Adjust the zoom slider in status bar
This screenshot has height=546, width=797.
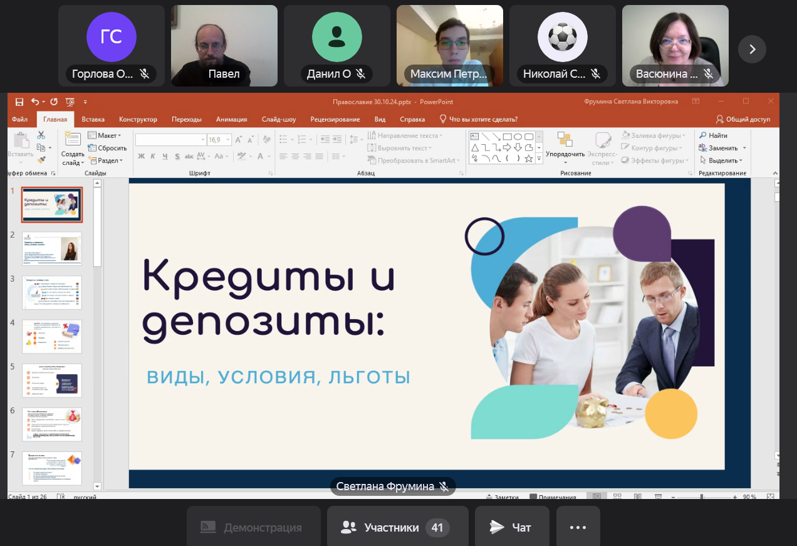[x=701, y=497]
